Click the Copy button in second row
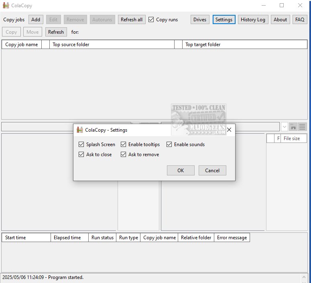The width and height of the screenshot is (311, 283). pos(11,32)
